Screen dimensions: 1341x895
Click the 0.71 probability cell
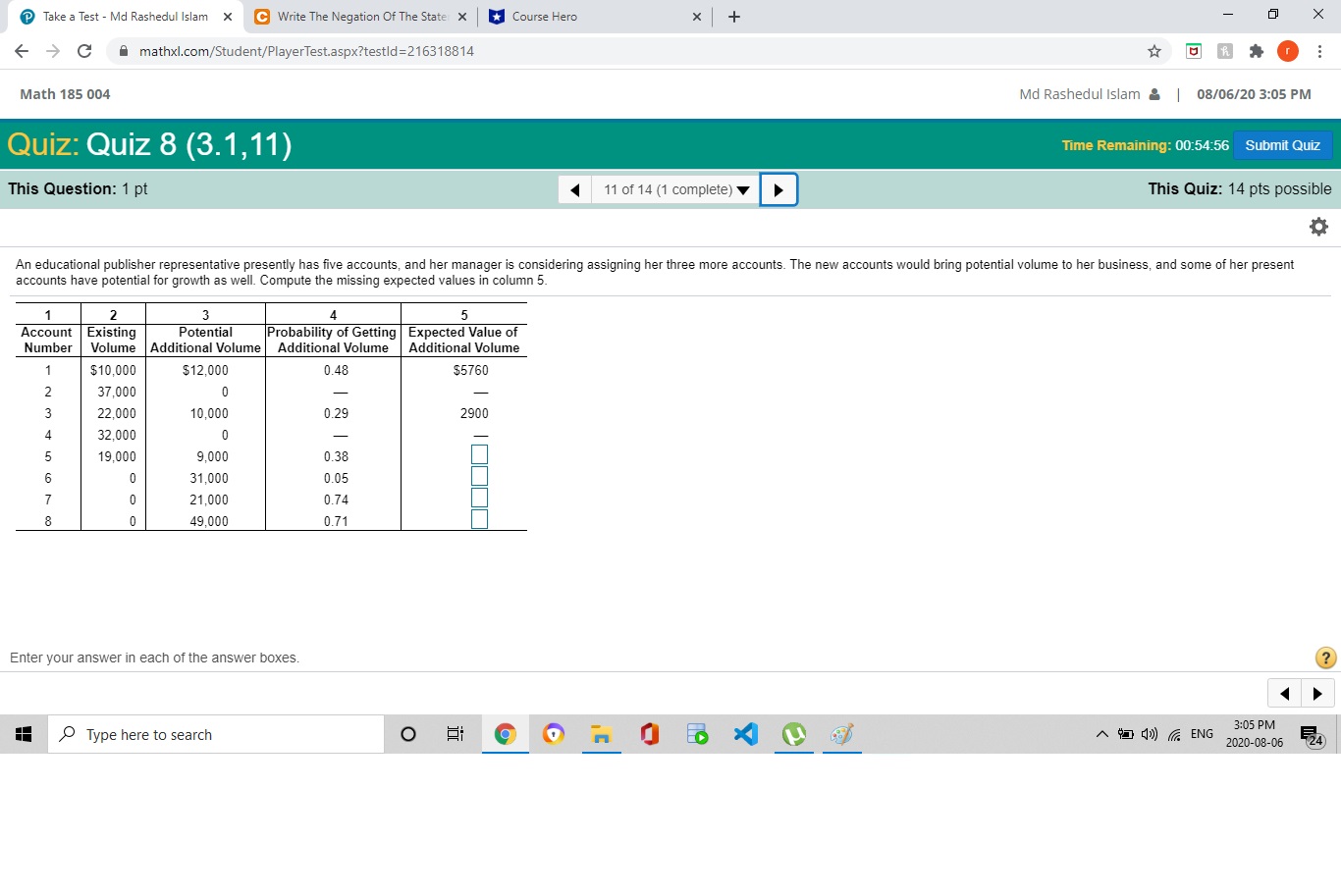point(336,521)
